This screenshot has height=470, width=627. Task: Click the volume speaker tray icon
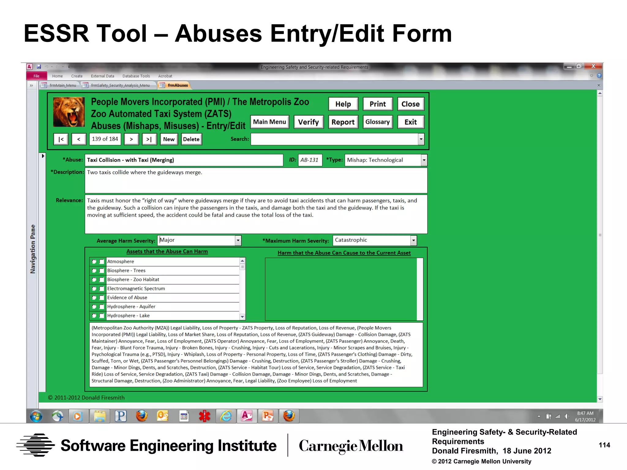(x=567, y=416)
